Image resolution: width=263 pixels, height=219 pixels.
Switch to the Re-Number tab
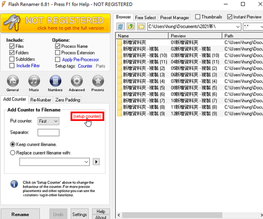41,100
